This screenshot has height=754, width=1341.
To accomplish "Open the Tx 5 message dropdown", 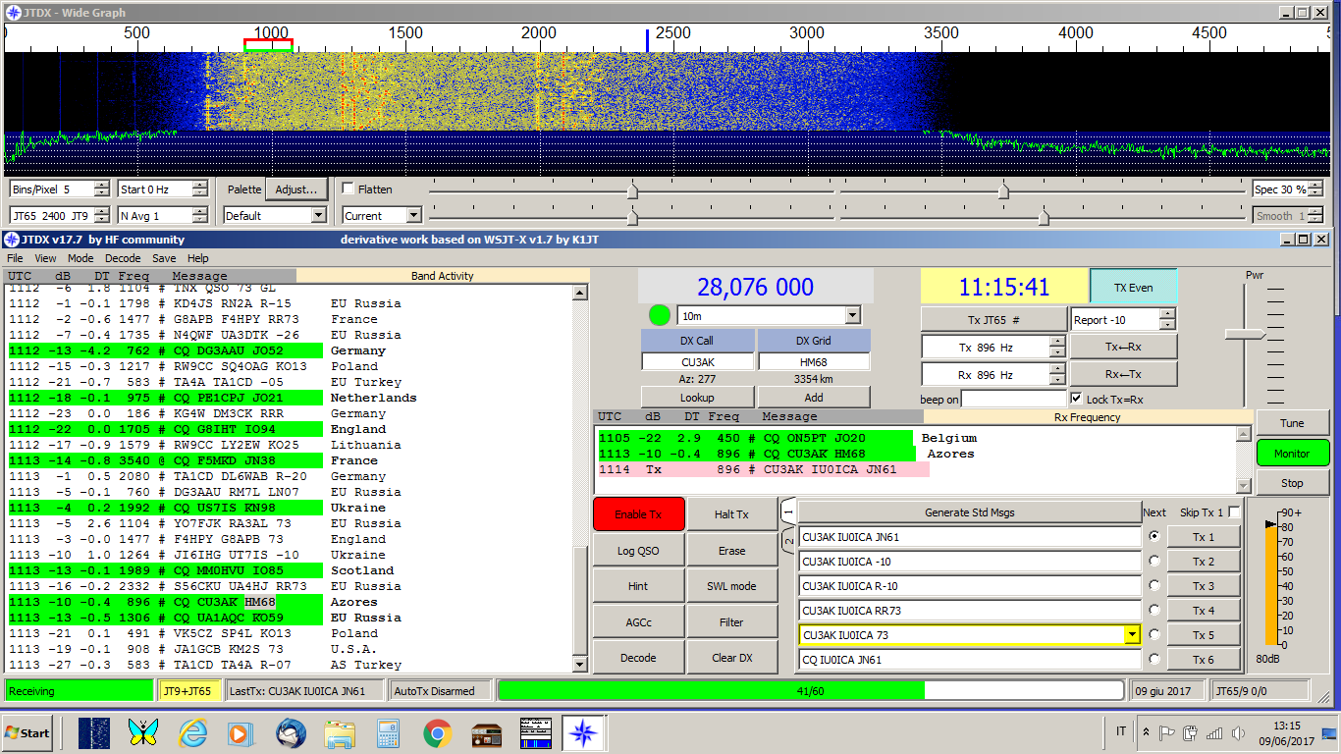I will [1132, 635].
